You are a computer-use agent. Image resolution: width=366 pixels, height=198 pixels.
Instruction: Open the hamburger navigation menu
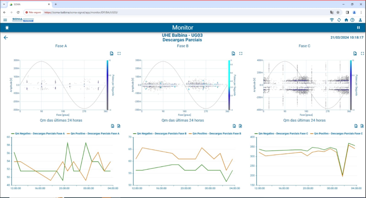(5, 20)
